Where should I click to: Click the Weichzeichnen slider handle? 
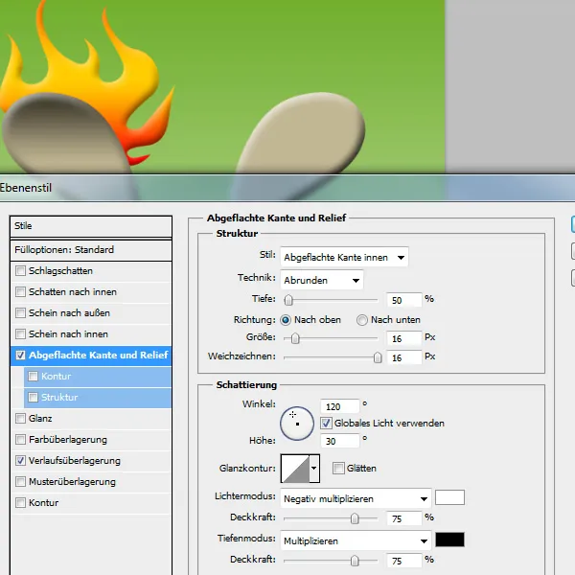[378, 357]
